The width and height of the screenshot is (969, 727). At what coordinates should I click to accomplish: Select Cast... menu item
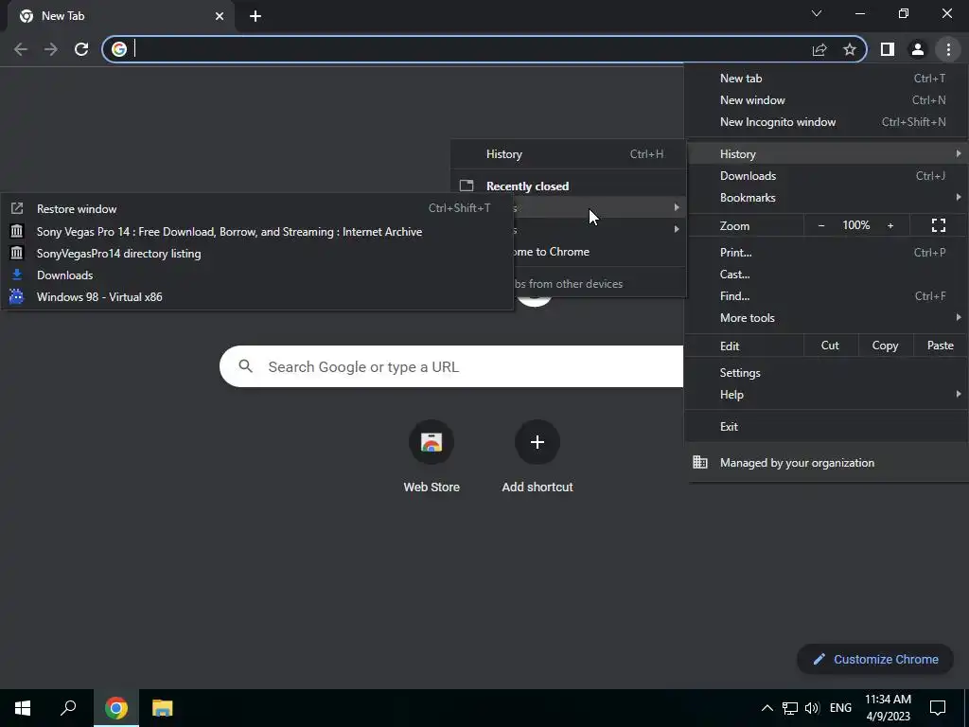(826, 274)
